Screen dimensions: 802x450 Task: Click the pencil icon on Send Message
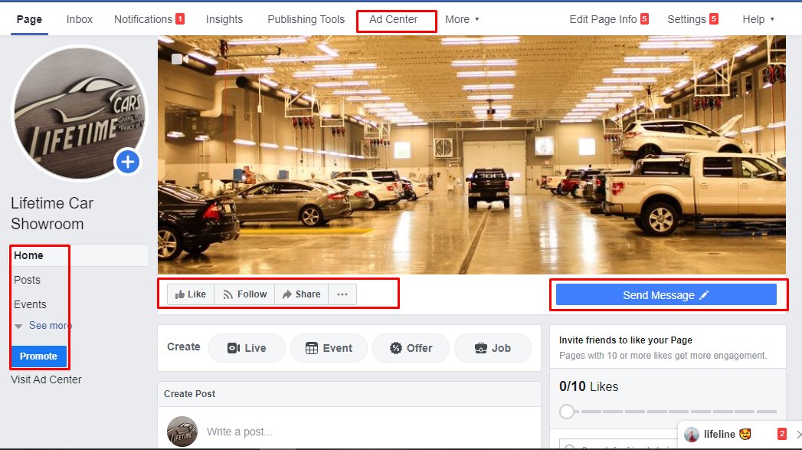(704, 295)
